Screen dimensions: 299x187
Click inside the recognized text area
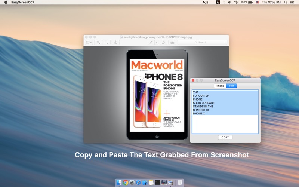[225, 111]
